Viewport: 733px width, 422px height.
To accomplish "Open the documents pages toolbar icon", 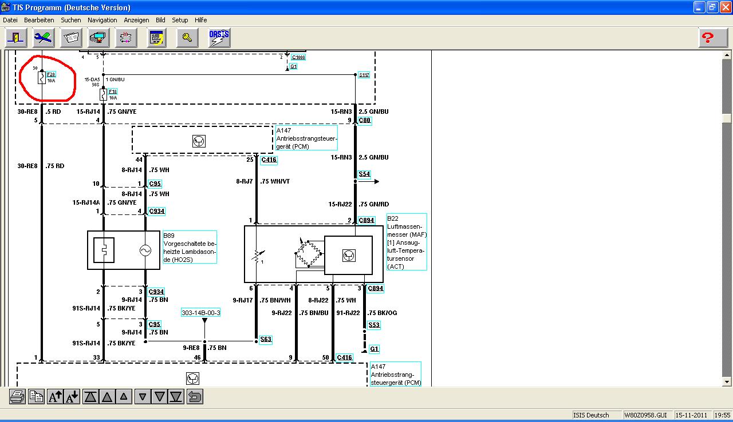I will coord(71,38).
